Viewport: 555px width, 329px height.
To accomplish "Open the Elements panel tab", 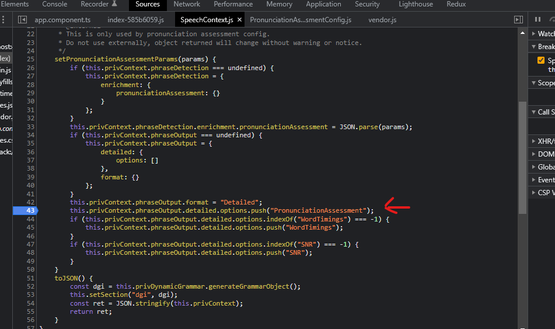I will [x=15, y=4].
